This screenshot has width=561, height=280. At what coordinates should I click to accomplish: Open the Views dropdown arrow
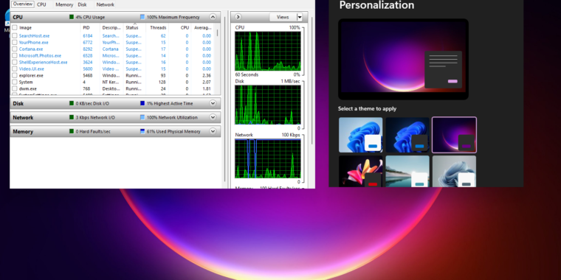point(300,17)
